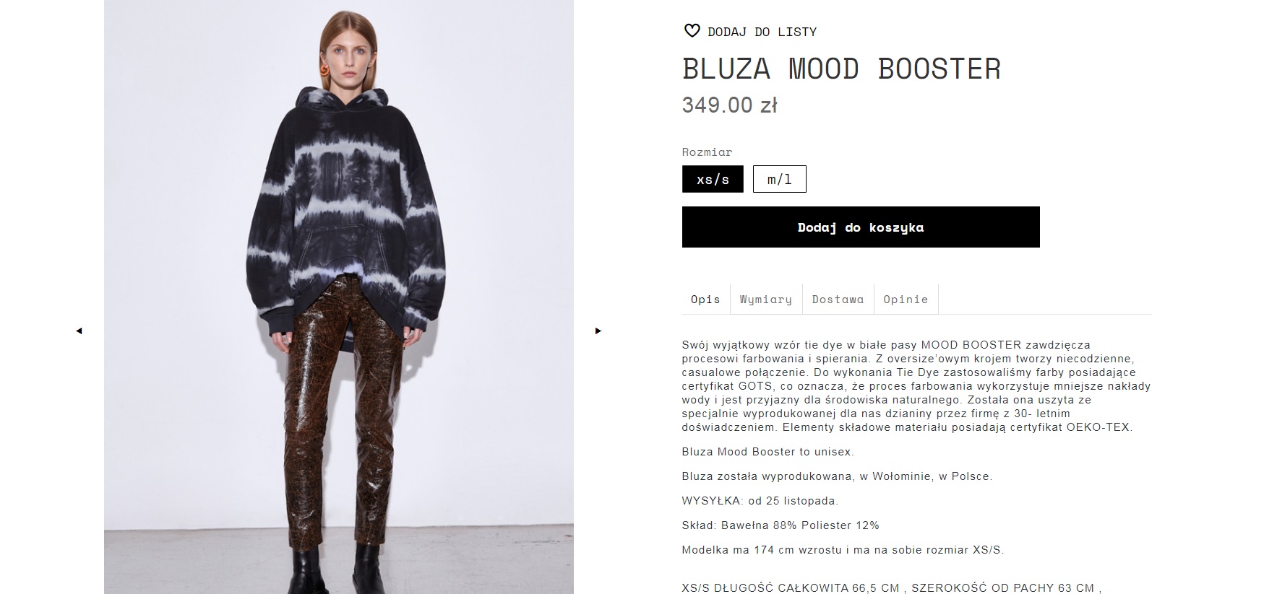
Task: Click the BLUZA MOOD BOOSTER title
Action: 842,69
